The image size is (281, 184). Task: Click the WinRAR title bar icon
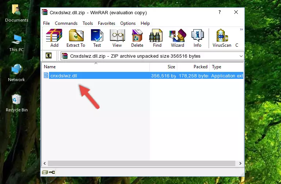click(45, 12)
